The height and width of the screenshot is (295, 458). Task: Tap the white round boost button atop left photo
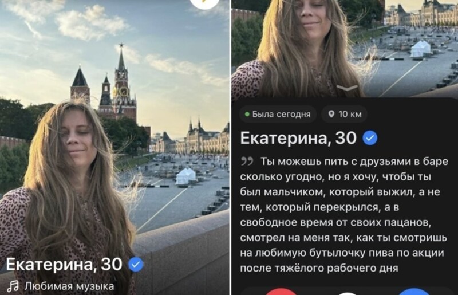tap(205, 2)
